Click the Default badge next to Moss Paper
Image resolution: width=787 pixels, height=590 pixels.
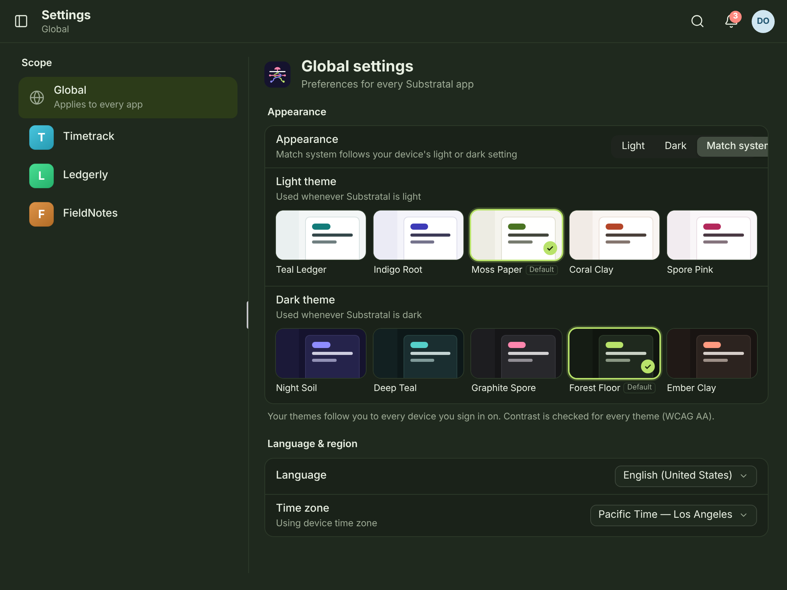point(541,270)
